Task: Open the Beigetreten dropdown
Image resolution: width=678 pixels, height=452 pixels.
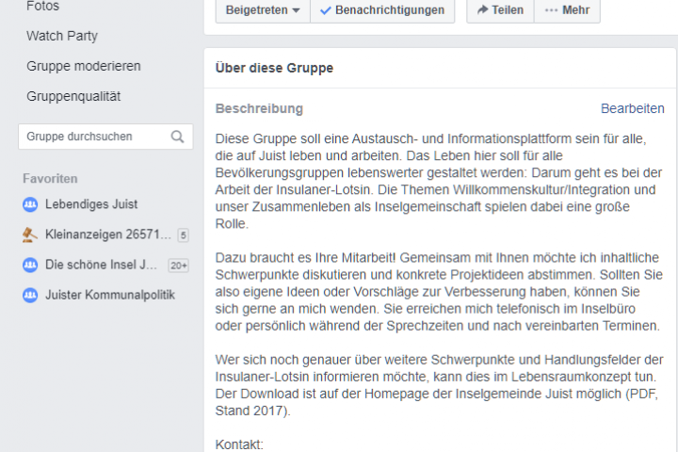Action: coord(263,10)
